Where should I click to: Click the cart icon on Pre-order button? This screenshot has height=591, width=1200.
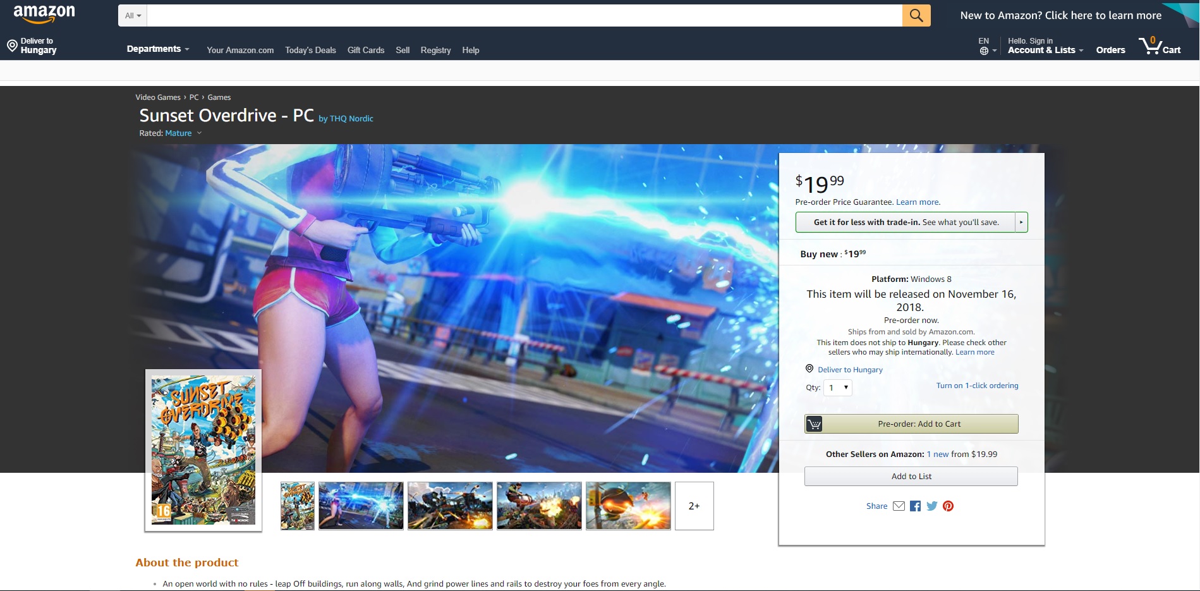pos(815,424)
